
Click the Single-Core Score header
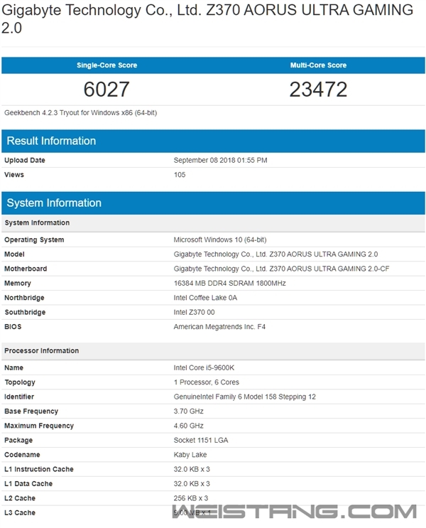pyautogui.click(x=106, y=65)
